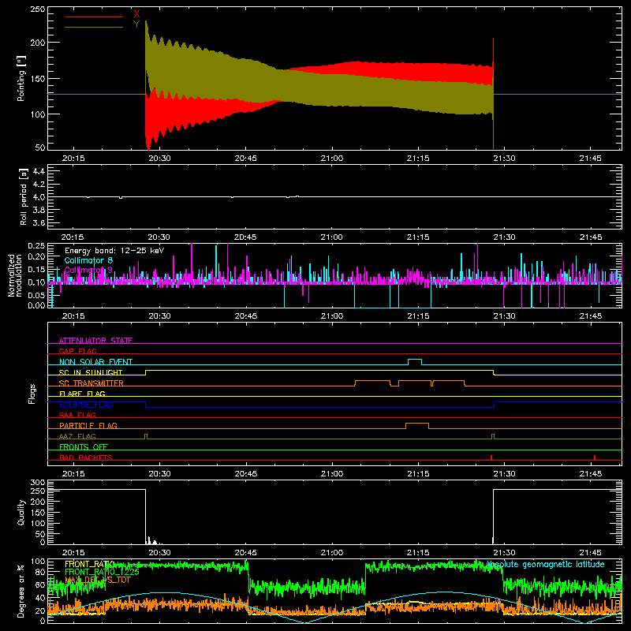Click the '21:00' label under Pointing plot
Viewport: 631px width, 631px height.
click(332, 159)
